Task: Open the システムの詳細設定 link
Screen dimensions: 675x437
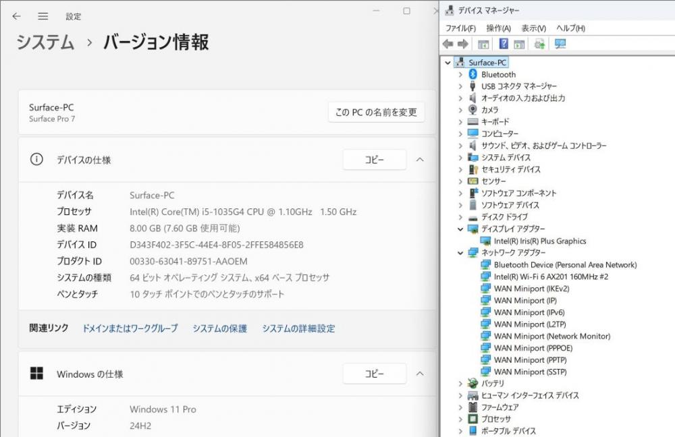Action: (x=299, y=328)
